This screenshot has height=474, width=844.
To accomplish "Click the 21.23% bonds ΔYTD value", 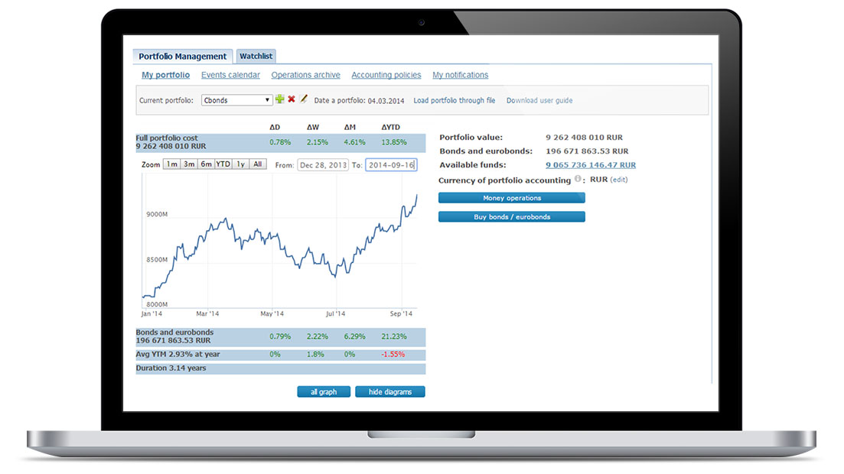I will [x=393, y=337].
